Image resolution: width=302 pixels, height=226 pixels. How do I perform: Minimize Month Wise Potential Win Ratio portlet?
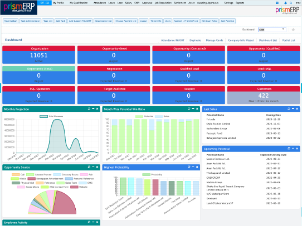tap(193, 109)
